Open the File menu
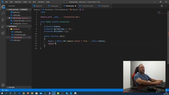 click(7, 2)
